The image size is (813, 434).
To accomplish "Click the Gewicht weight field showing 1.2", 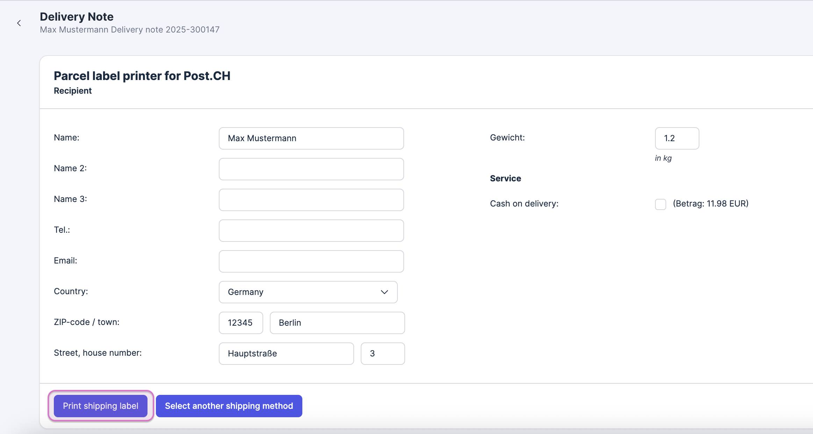I will pos(677,138).
